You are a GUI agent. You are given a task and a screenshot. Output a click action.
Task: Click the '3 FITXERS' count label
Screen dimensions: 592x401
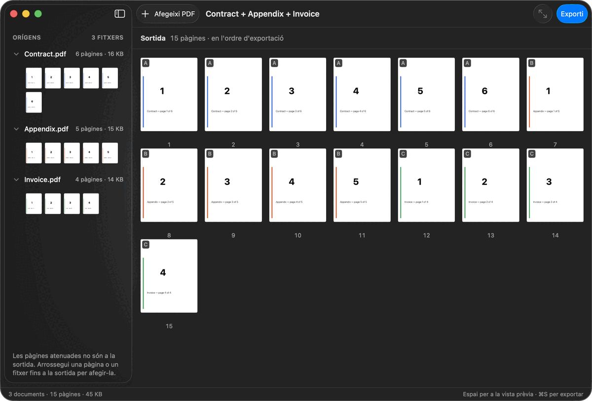pyautogui.click(x=108, y=37)
